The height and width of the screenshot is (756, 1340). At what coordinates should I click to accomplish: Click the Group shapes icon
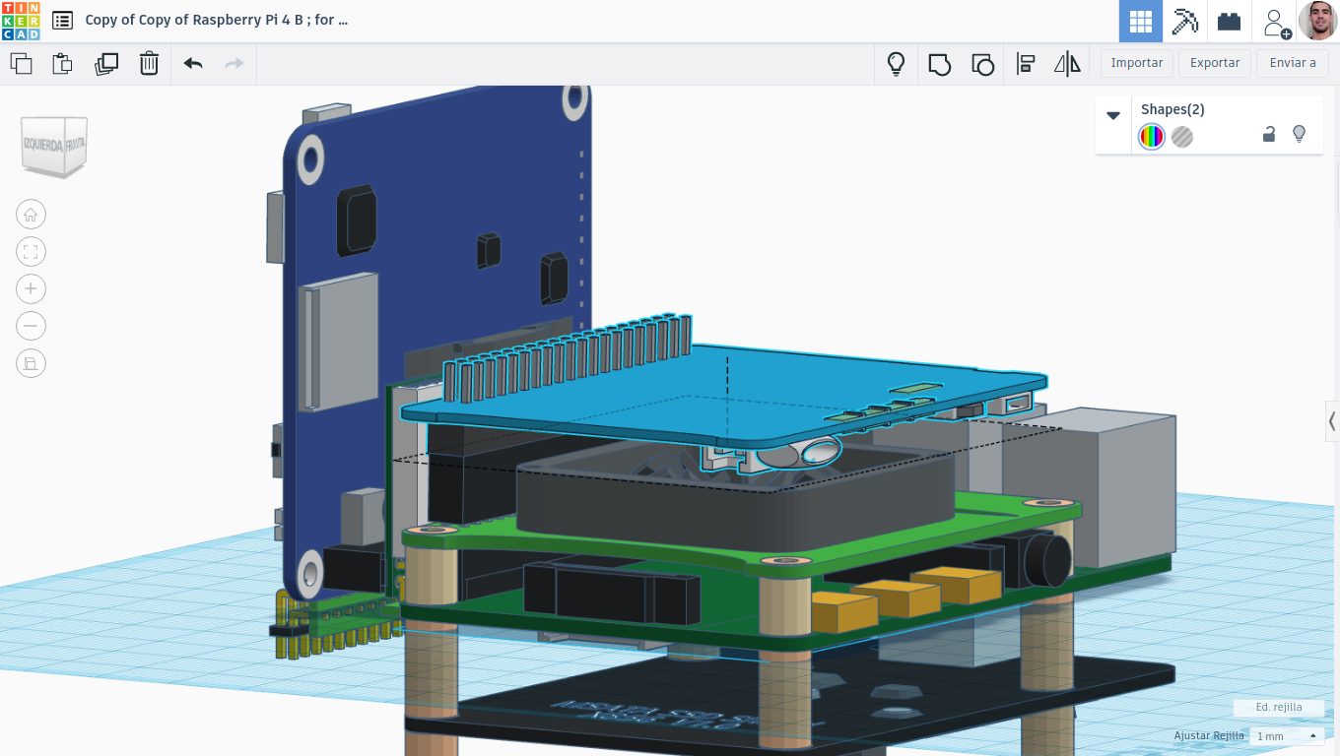tap(940, 64)
